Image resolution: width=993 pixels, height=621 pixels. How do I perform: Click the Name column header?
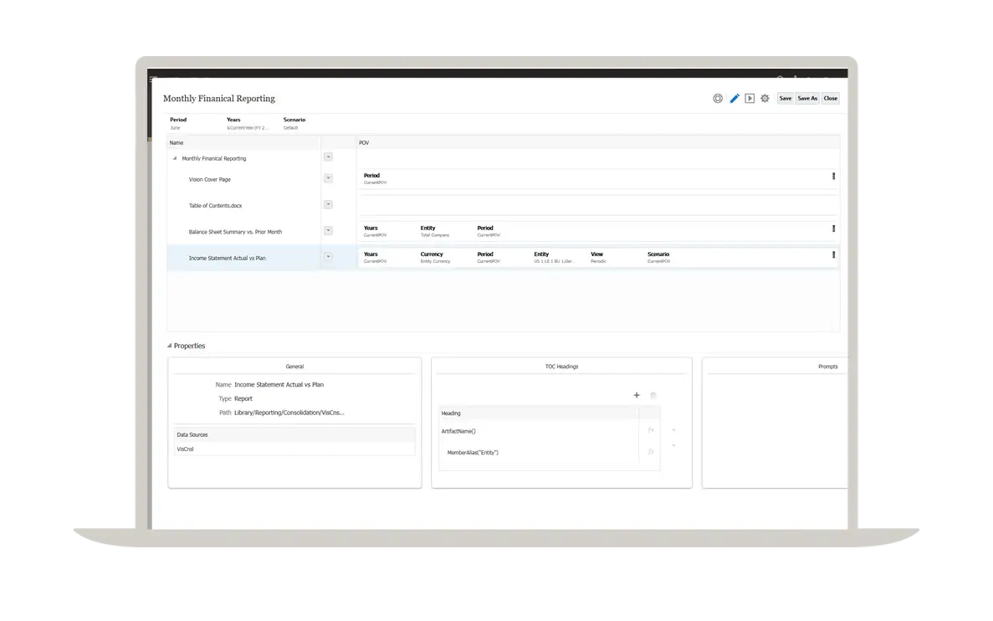pyautogui.click(x=177, y=142)
